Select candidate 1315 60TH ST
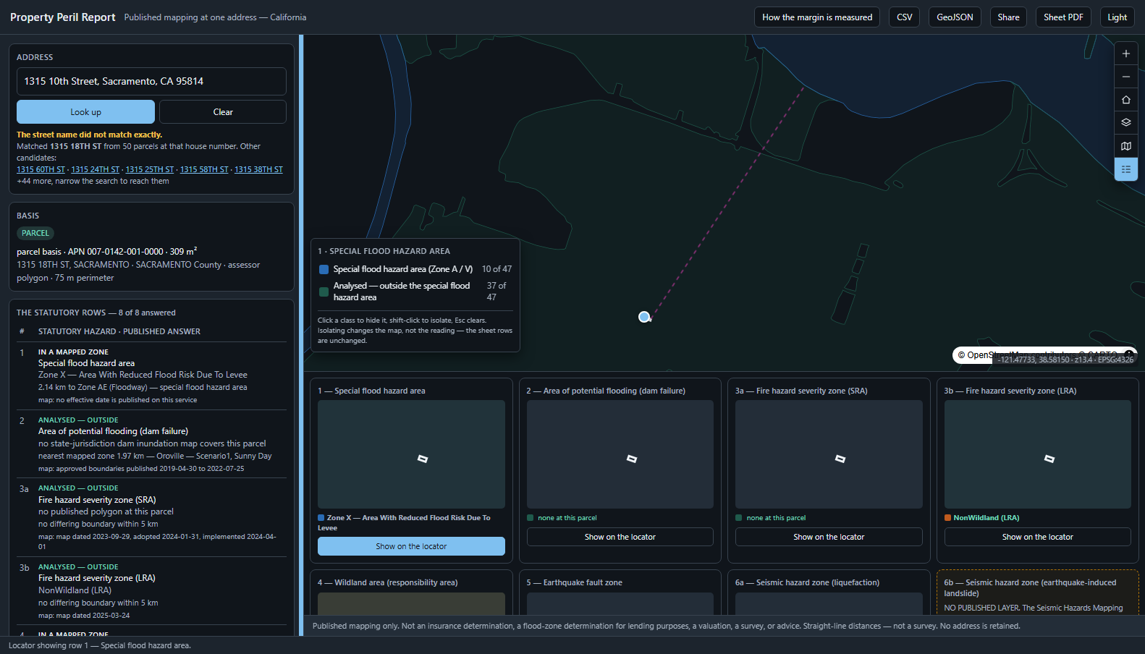Screen dimensions: 1145x654 tap(41, 169)
